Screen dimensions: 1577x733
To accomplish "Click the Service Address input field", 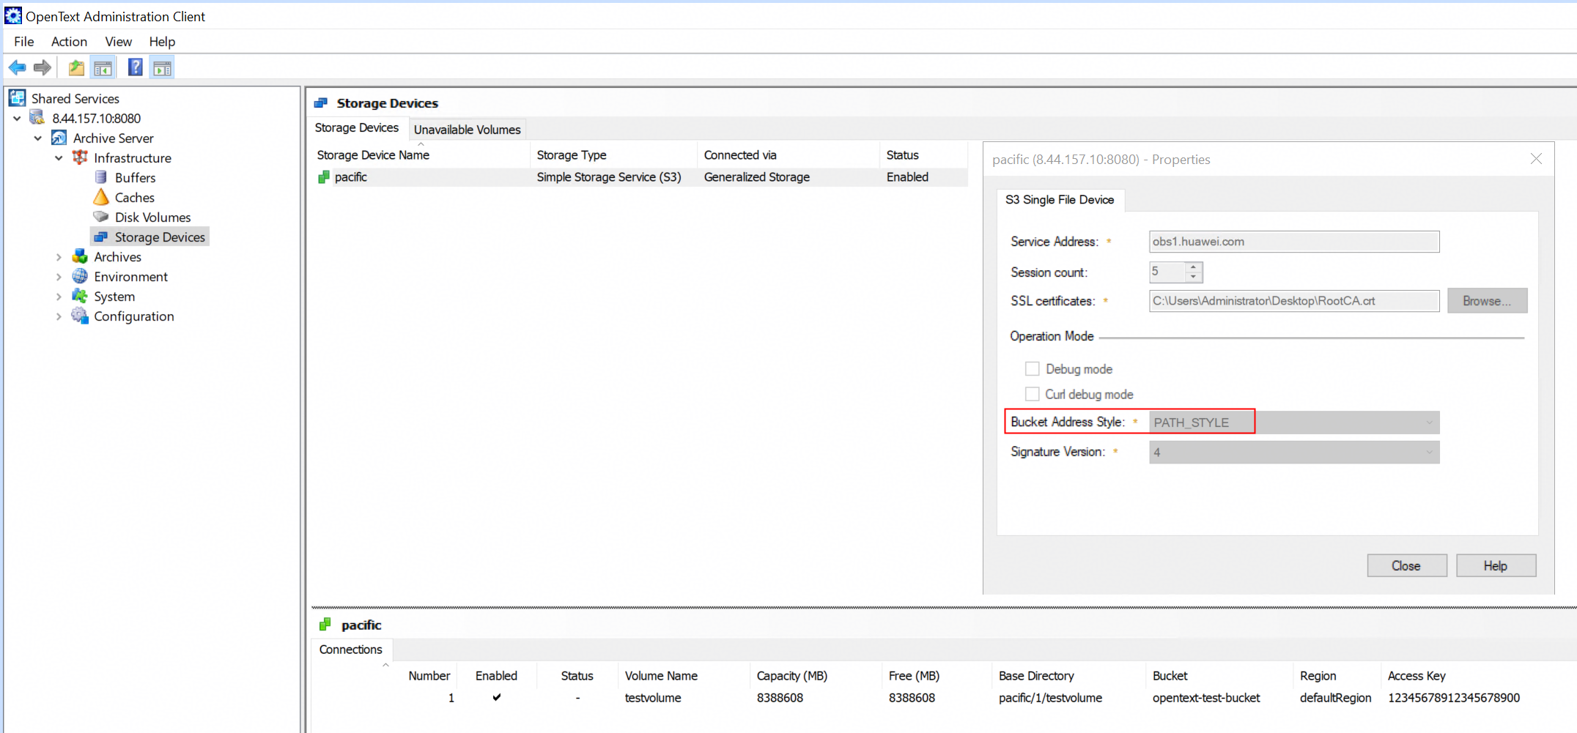I will tap(1294, 242).
